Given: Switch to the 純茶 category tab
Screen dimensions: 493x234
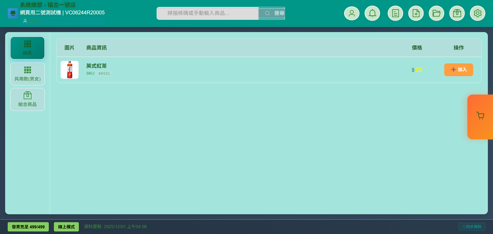Looking at the screenshot, I should point(27,48).
